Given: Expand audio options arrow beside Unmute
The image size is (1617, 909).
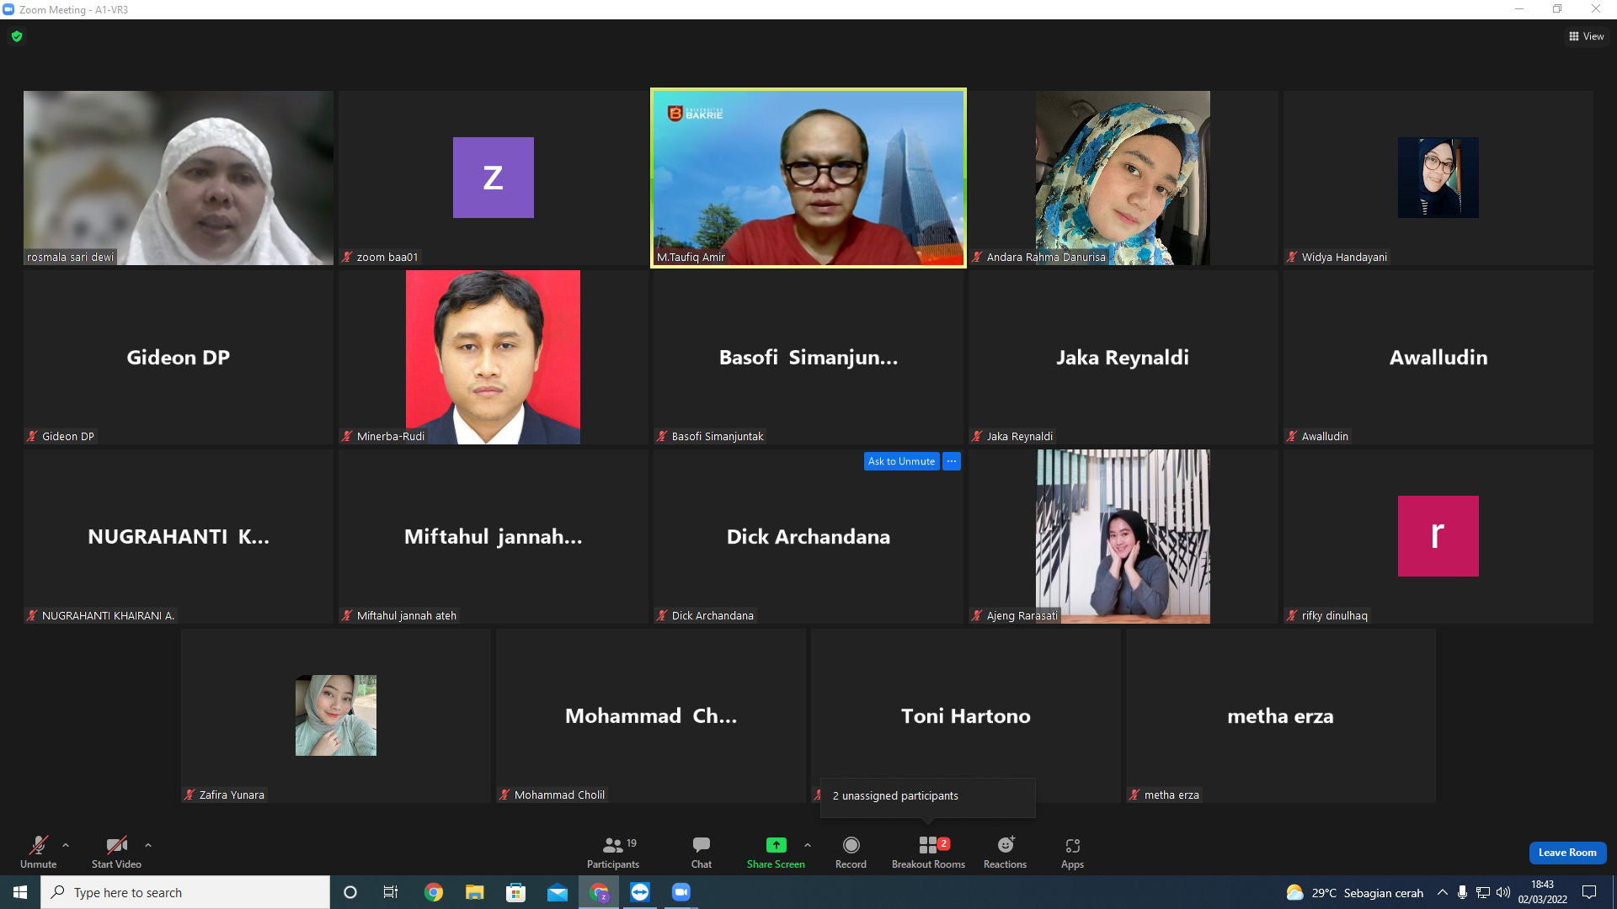Looking at the screenshot, I should point(66,845).
